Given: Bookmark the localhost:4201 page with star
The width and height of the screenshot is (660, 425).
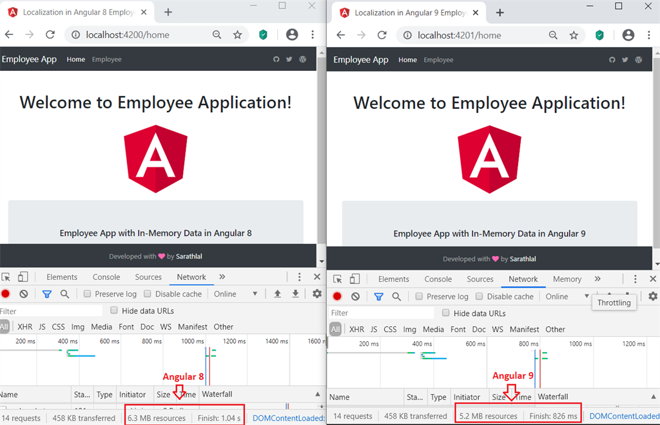Looking at the screenshot, I should (x=574, y=35).
